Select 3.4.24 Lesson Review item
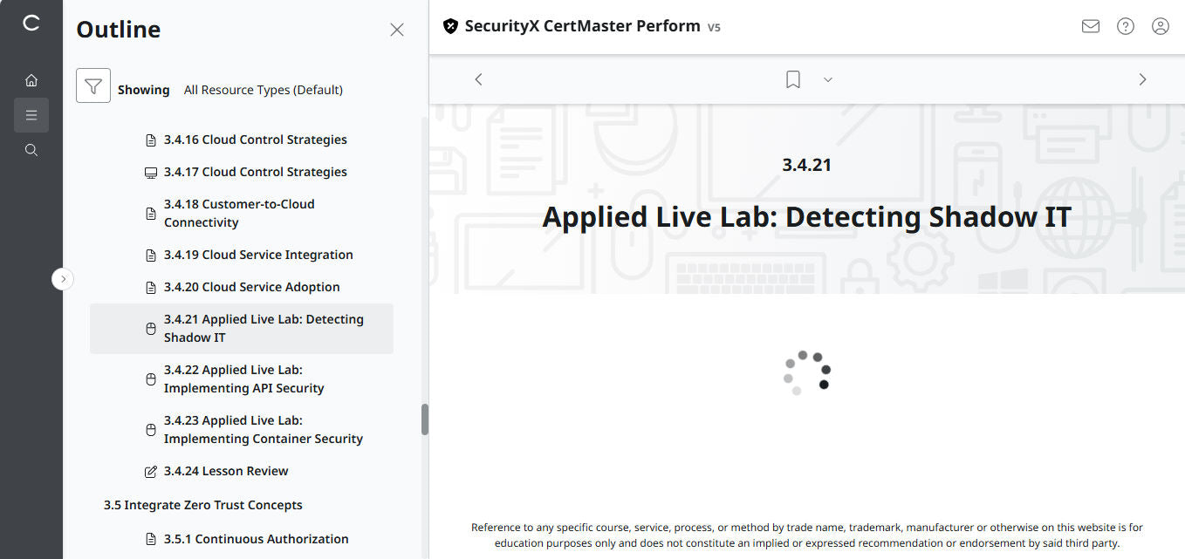 pyautogui.click(x=226, y=471)
